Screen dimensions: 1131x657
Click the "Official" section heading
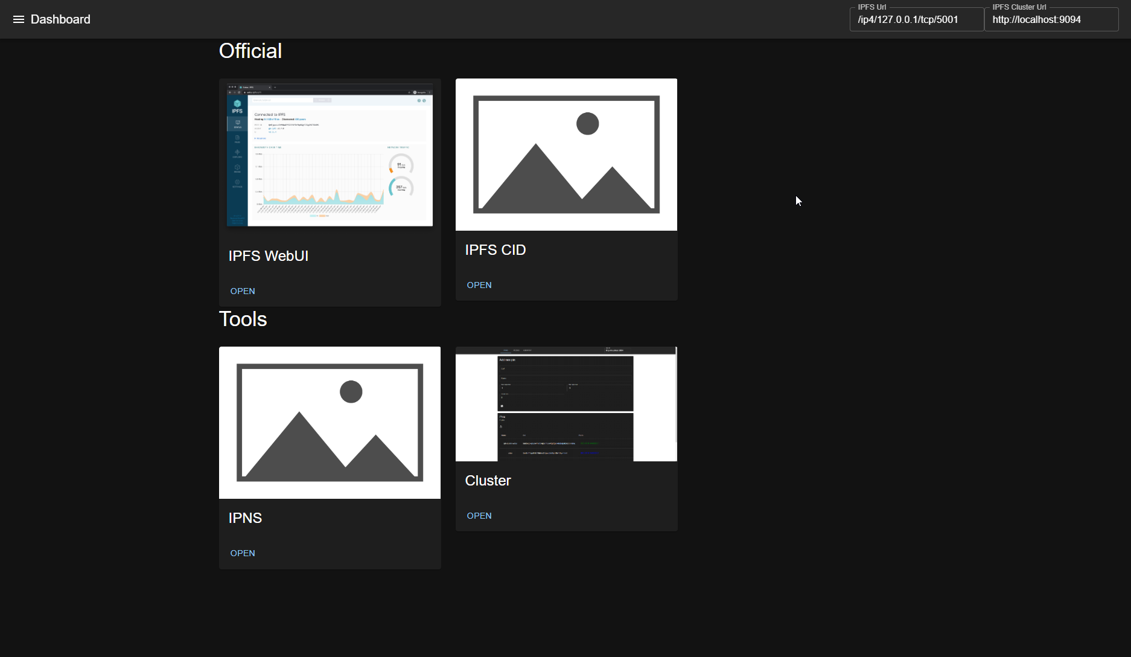pyautogui.click(x=250, y=51)
